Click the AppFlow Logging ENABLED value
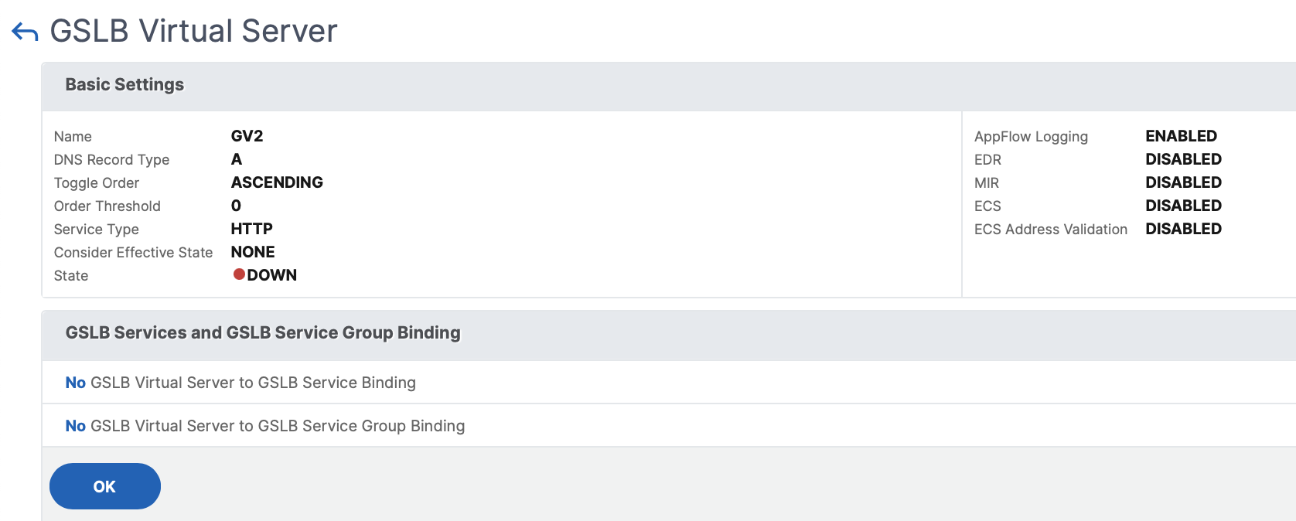The height and width of the screenshot is (521, 1296). click(1182, 136)
